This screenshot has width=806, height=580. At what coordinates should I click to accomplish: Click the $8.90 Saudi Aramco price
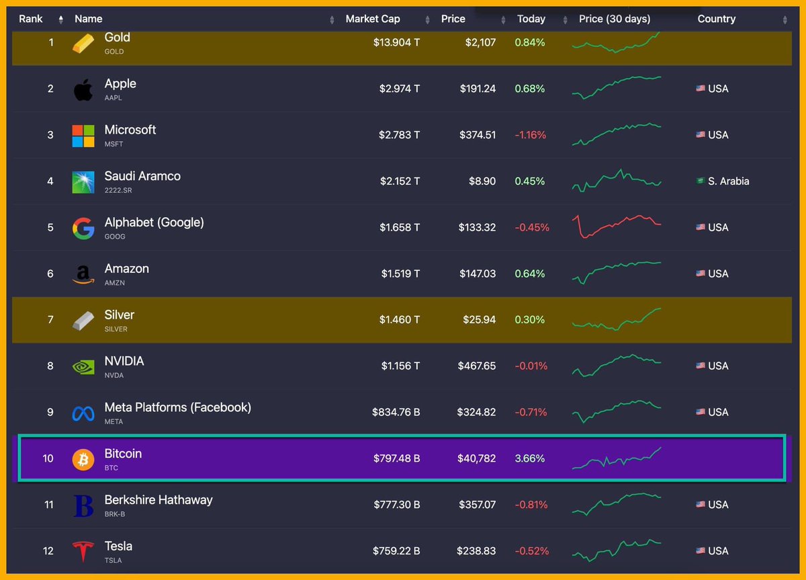[483, 181]
